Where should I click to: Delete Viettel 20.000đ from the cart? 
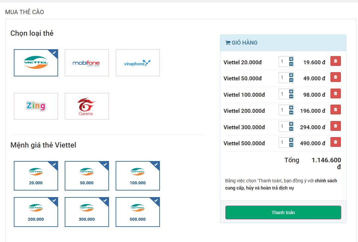(x=335, y=61)
